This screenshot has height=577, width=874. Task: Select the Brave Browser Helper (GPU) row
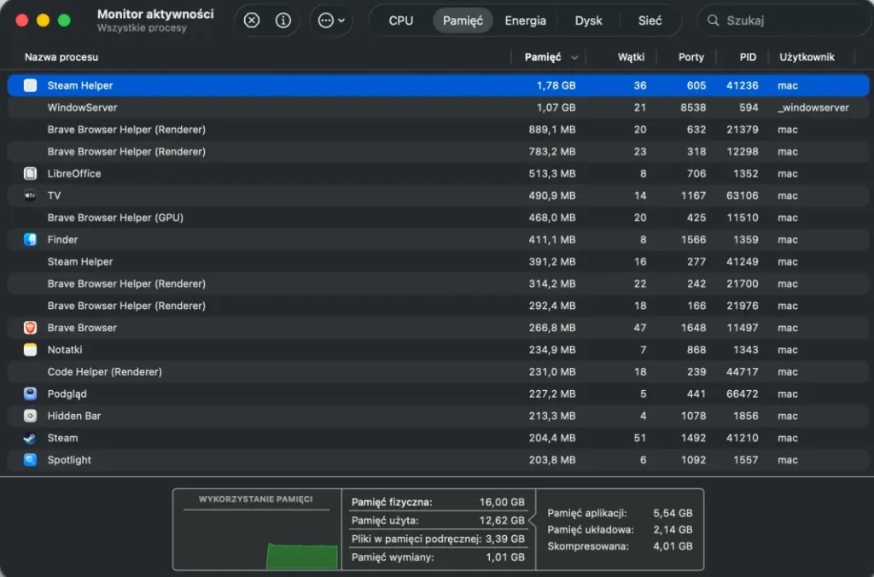(438, 218)
